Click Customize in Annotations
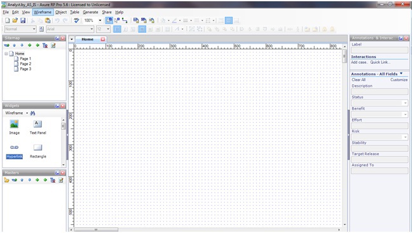Viewport: 413px width, 233px height. [399, 80]
